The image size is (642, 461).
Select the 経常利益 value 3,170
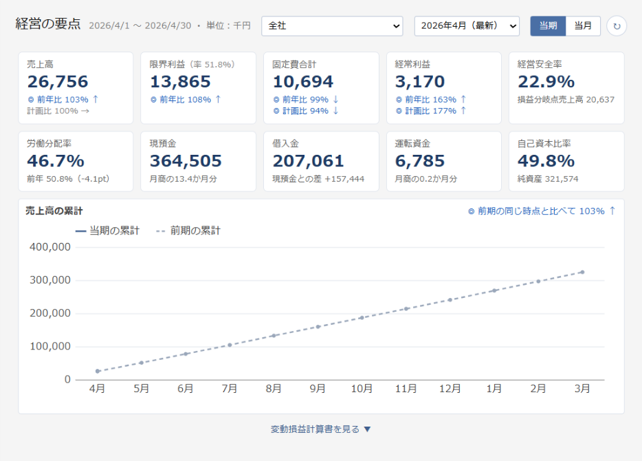[420, 82]
